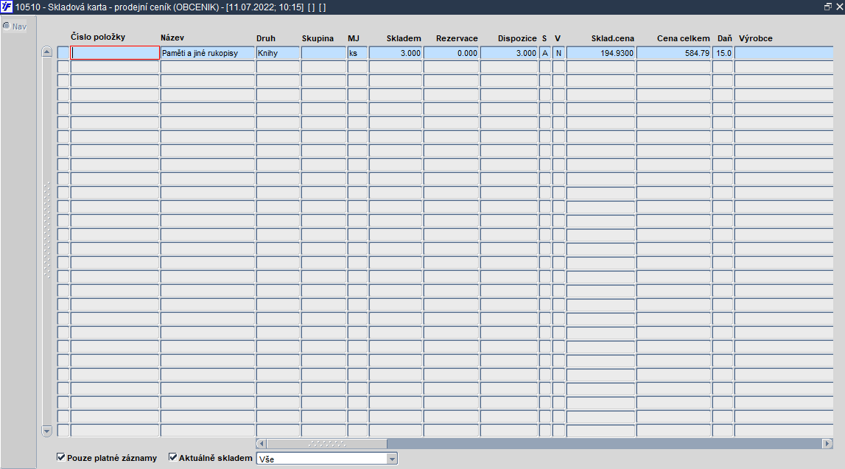This screenshot has height=469, width=845.
Task: Click the Výrobce column header
Action: point(756,38)
